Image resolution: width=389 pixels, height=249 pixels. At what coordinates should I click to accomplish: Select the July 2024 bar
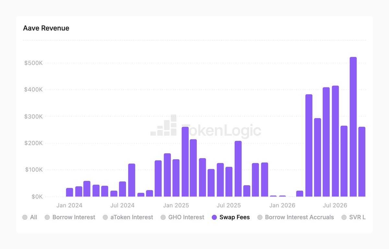[123, 189]
